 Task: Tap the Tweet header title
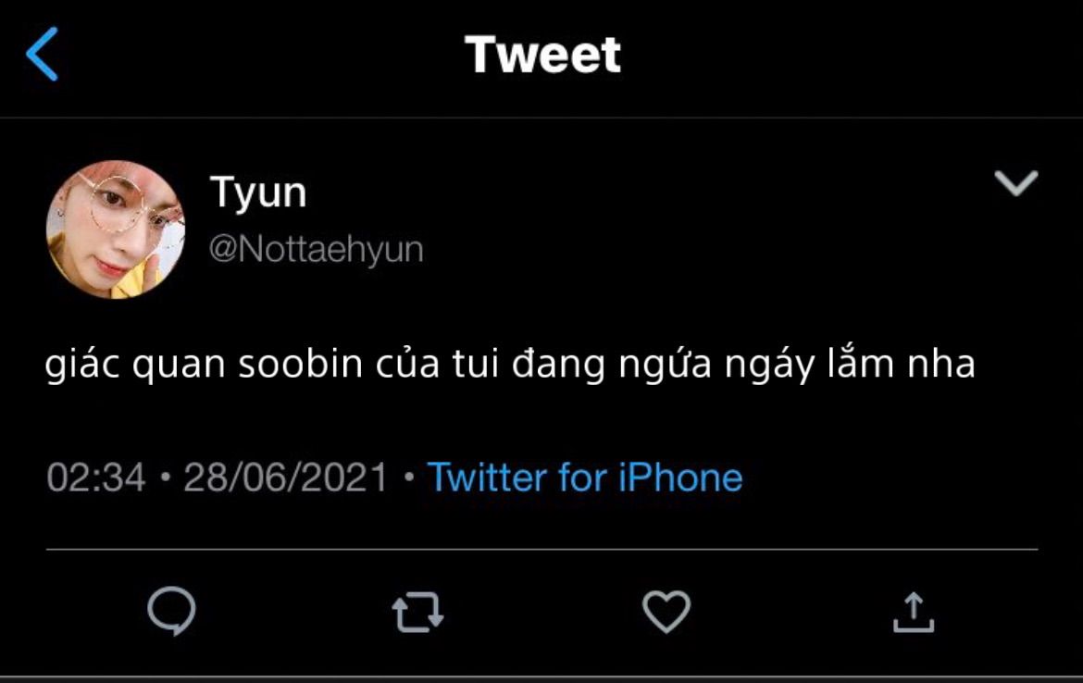[x=542, y=55]
